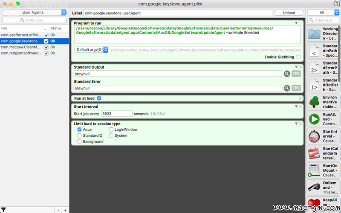
Task: Select the RunAtLoad green play icon
Action: 314,119
